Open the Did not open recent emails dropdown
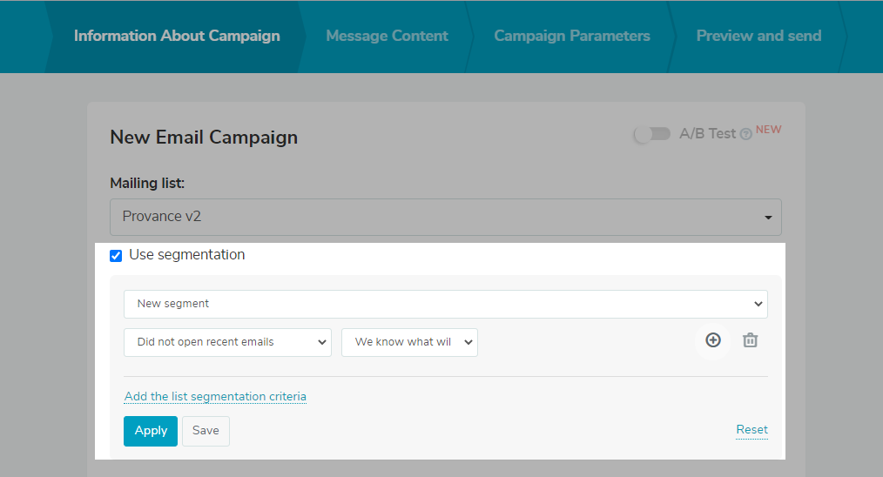883x477 pixels. (227, 342)
